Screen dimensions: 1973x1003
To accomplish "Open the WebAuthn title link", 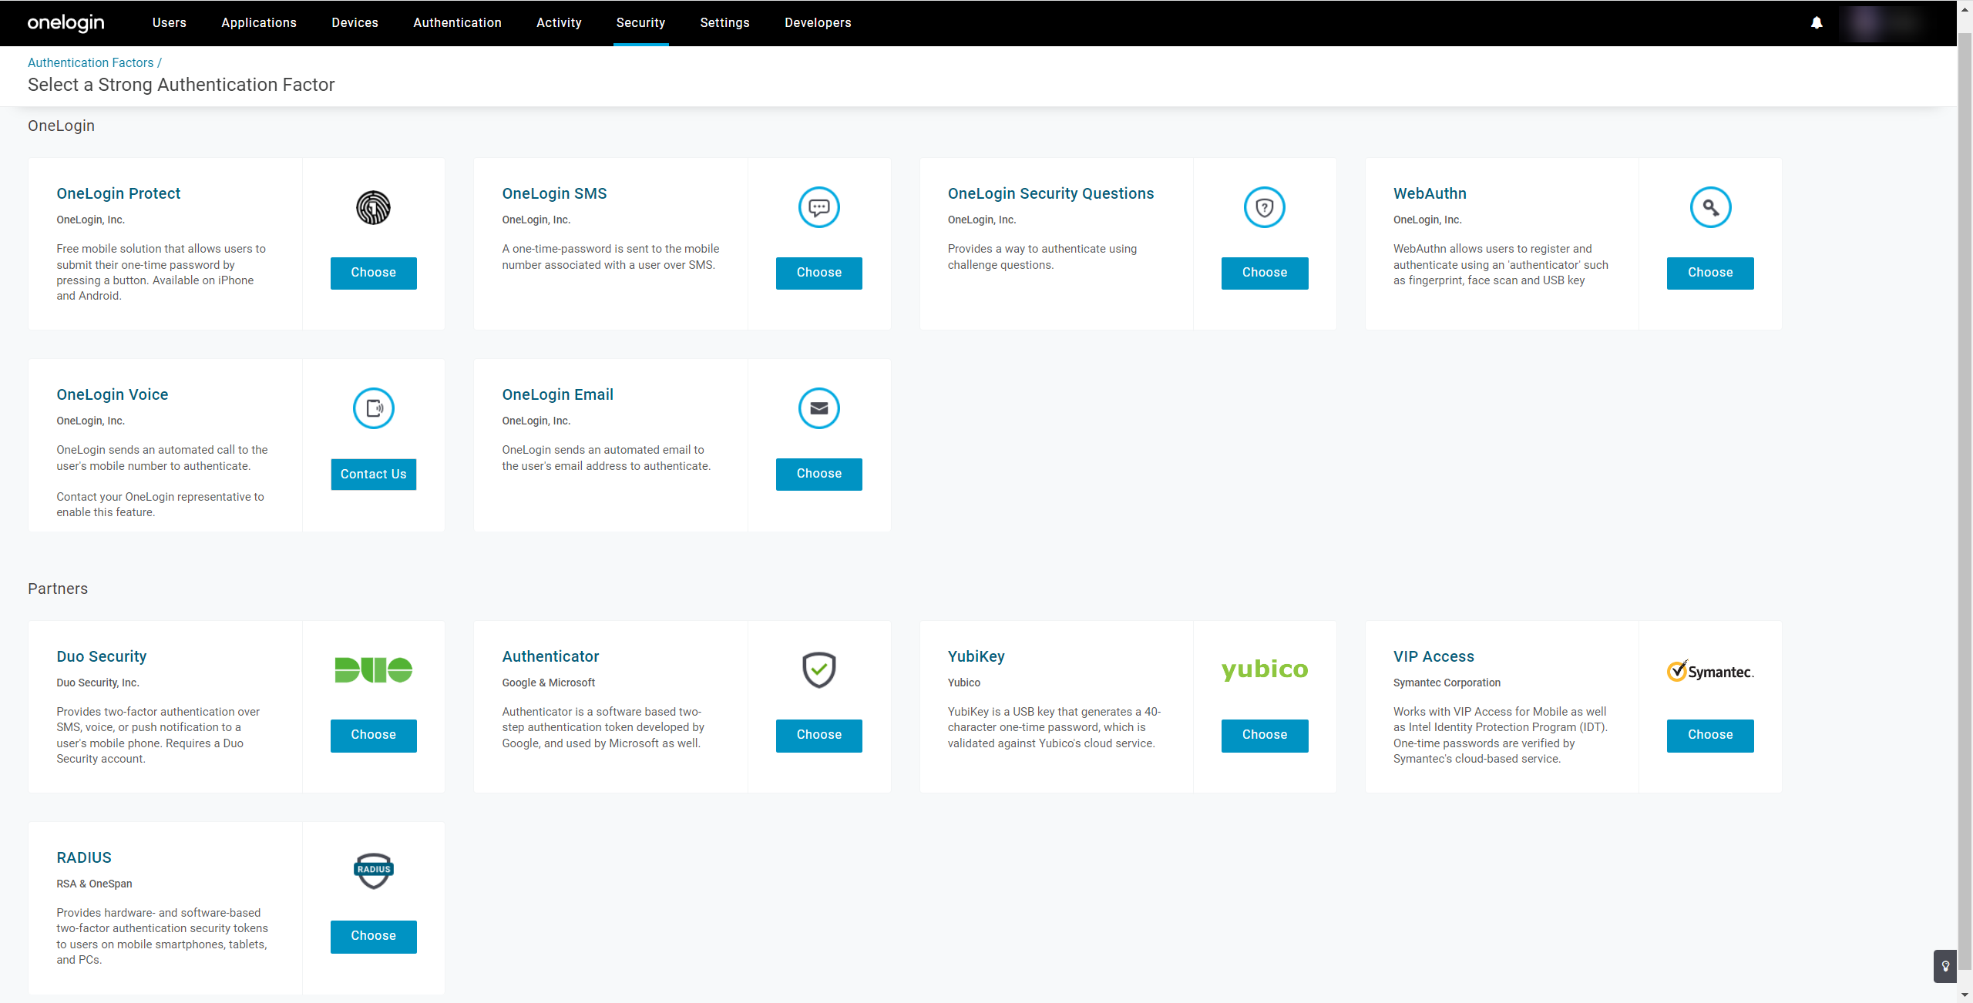I will (x=1430, y=193).
